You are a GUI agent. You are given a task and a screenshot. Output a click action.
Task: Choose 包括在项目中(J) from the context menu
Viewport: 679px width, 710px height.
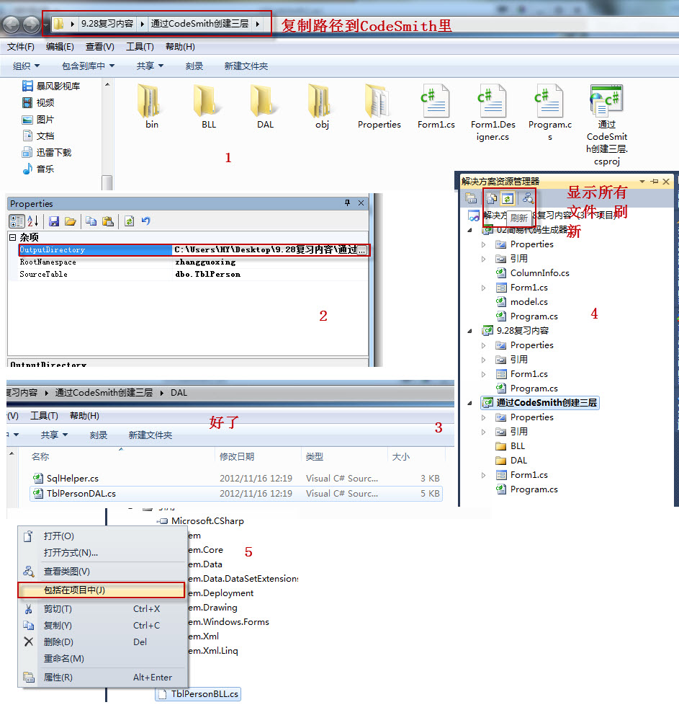tap(102, 590)
